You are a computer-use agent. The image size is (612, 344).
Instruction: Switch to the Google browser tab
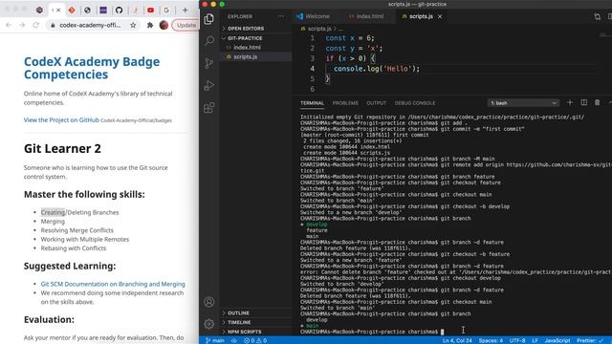tap(166, 11)
